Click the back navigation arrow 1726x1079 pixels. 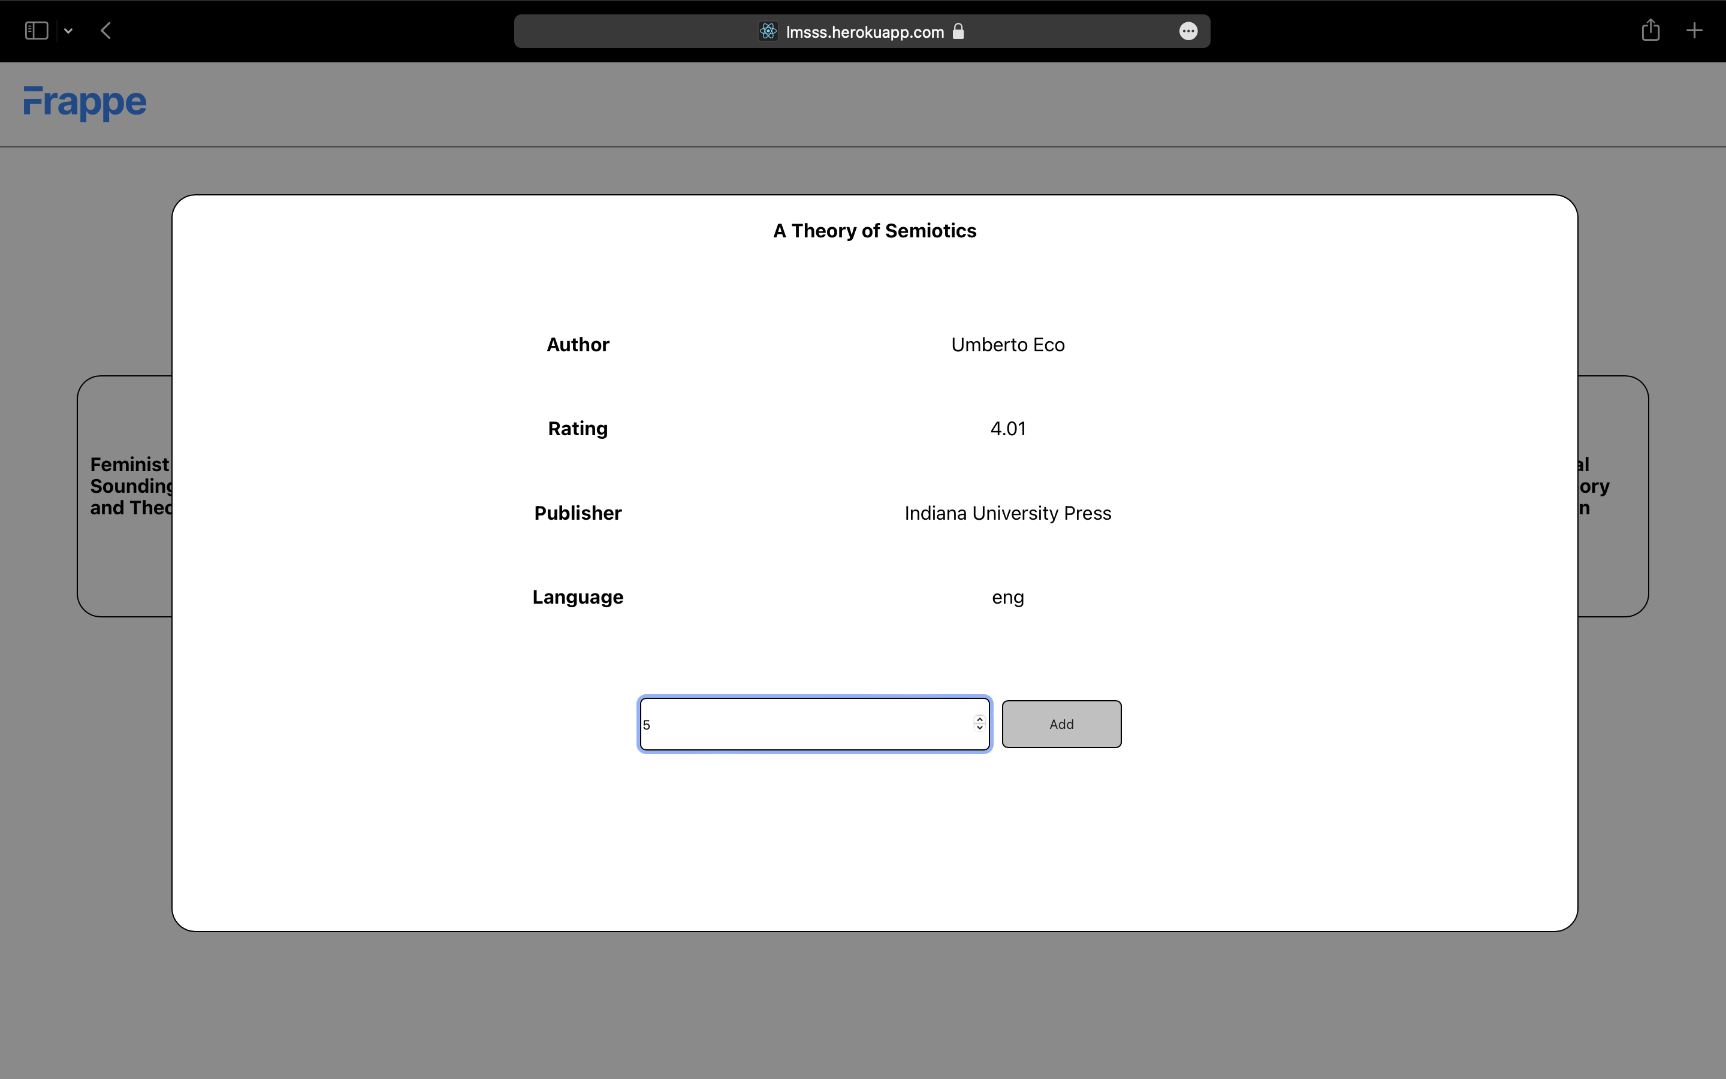pyautogui.click(x=105, y=30)
